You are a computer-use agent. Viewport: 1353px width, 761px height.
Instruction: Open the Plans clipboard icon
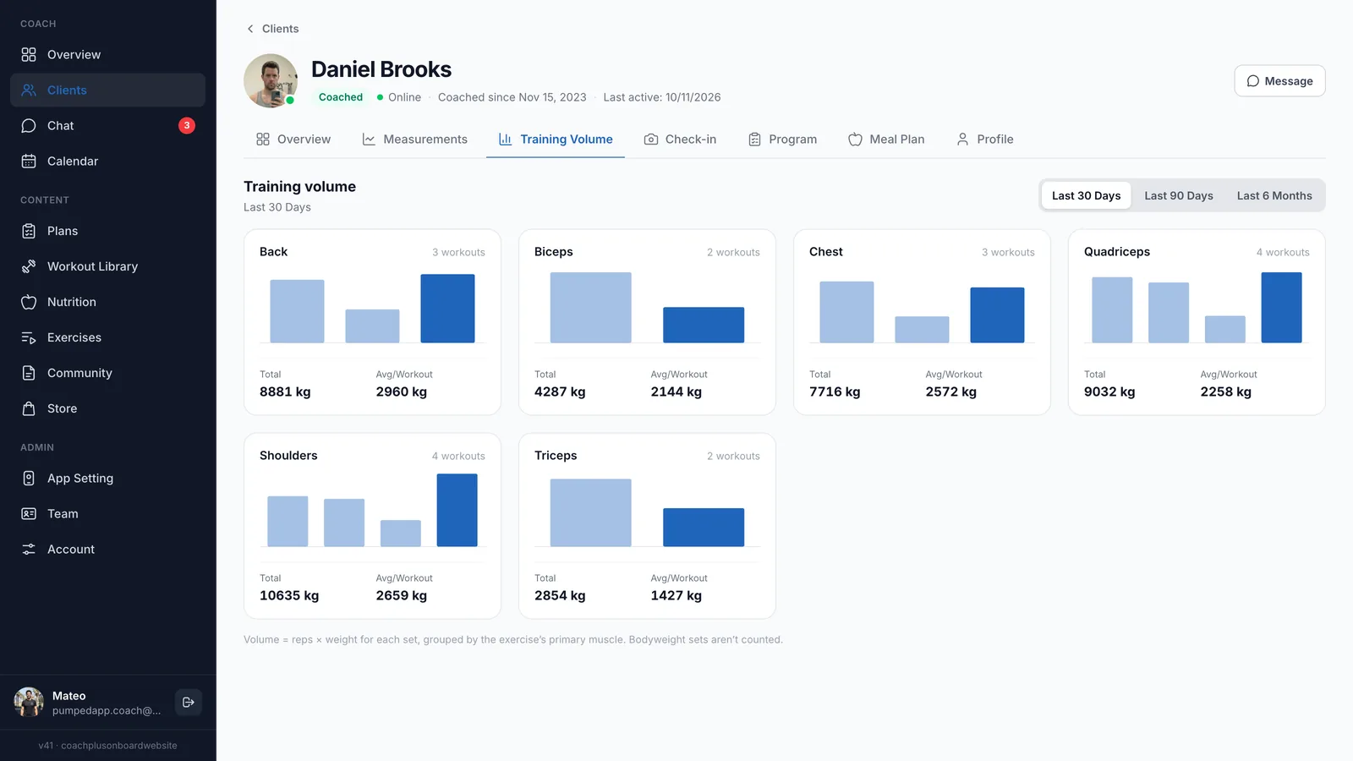(x=29, y=231)
